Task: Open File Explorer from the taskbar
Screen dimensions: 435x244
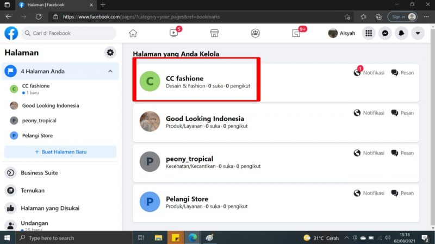Action: click(158, 237)
